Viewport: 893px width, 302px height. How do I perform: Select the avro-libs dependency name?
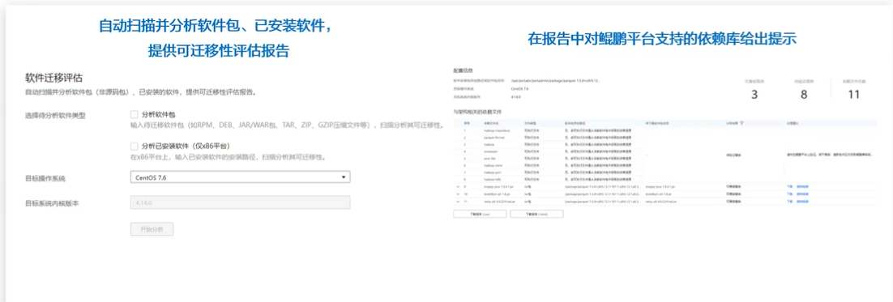tap(489, 158)
